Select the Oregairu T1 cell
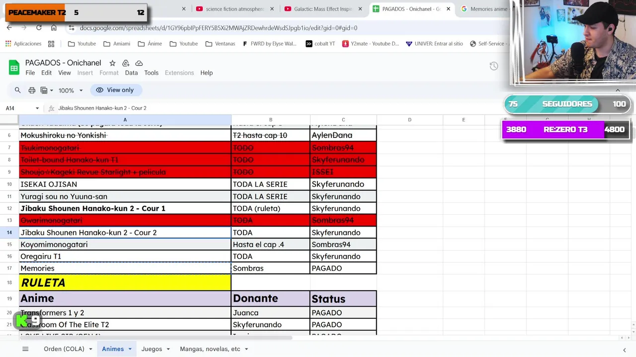Screen dimensions: 636x357 click(125, 256)
